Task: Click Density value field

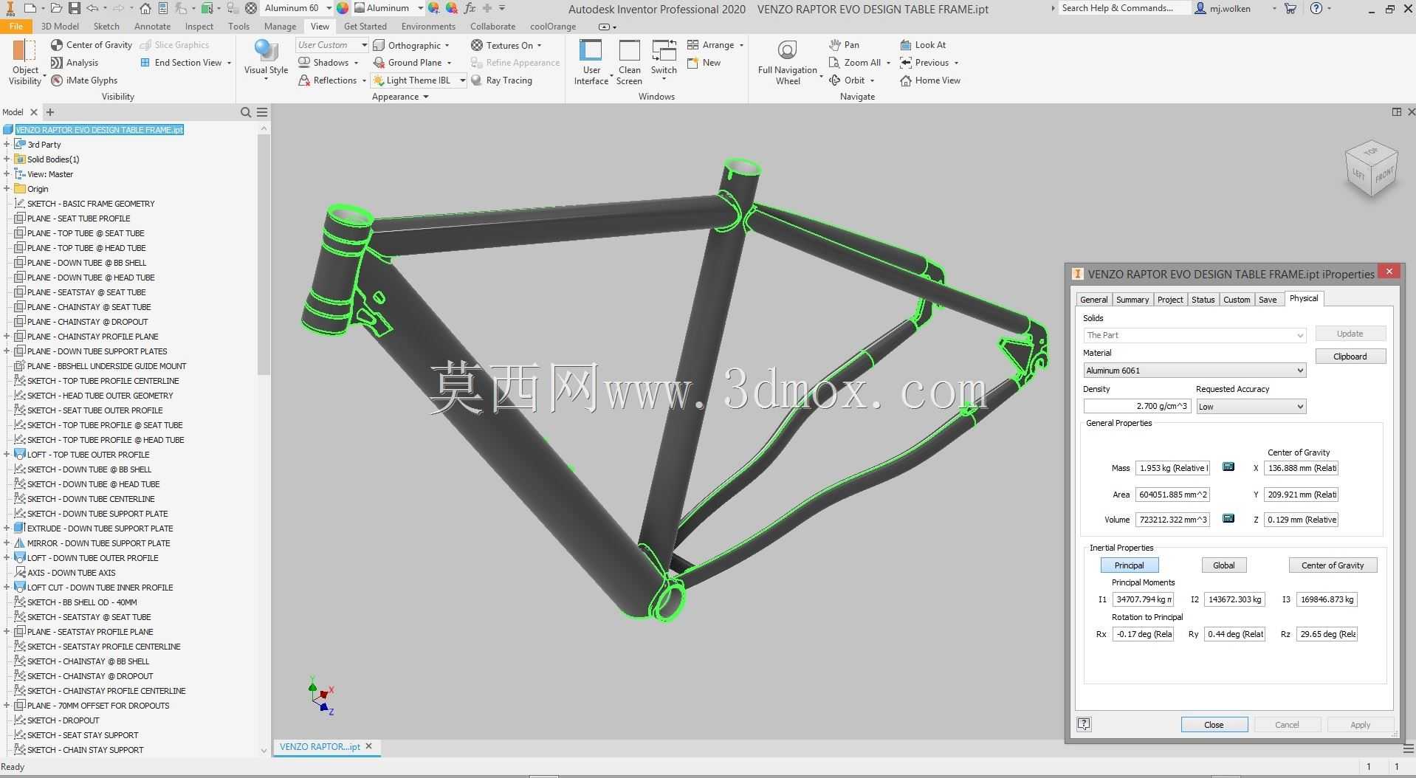Action: [1137, 407]
